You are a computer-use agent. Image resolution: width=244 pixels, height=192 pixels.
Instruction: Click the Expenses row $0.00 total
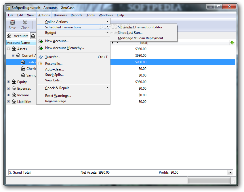pyautogui.click(x=142, y=88)
